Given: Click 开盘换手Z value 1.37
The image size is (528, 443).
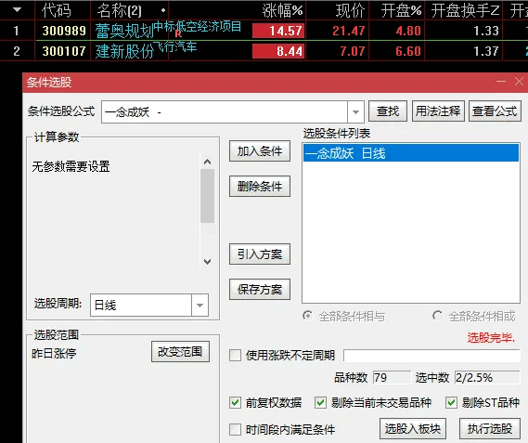Looking at the screenshot, I should [486, 52].
